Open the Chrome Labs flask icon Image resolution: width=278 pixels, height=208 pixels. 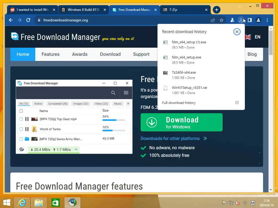(x=232, y=20)
